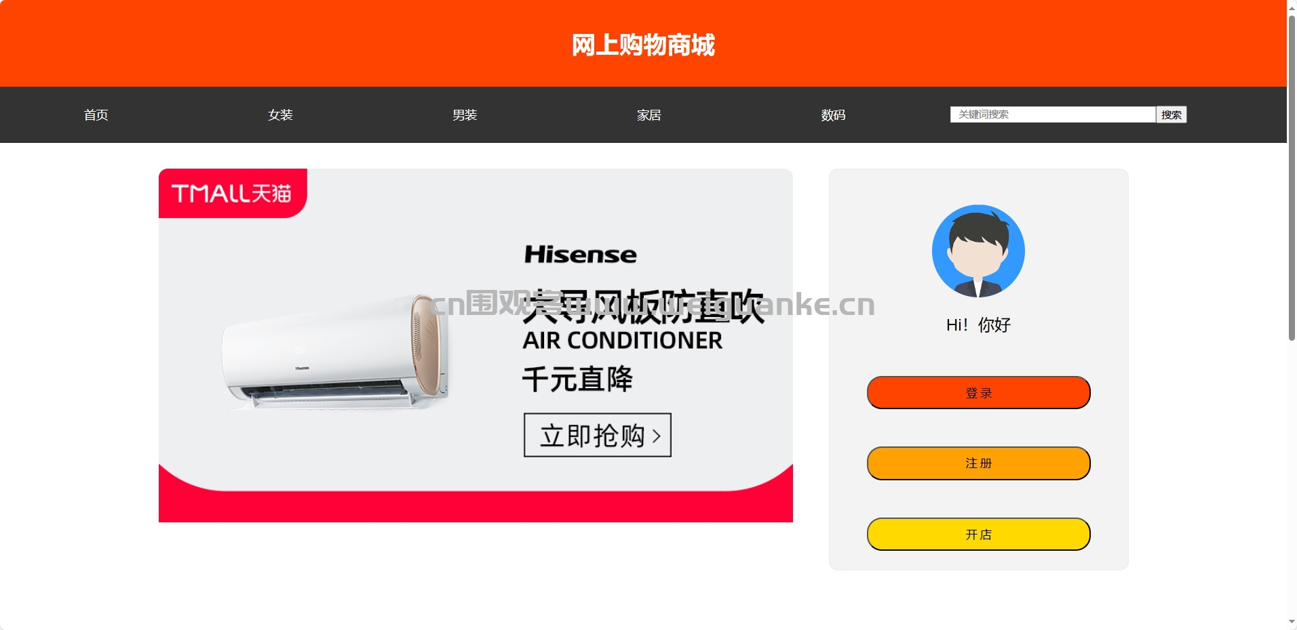Viewport: 1297px width, 630px height.
Task: Click the orange-red 登录 button
Action: tap(978, 393)
